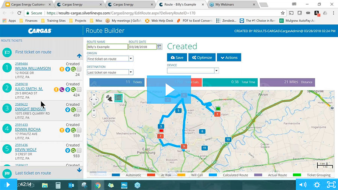Check the box for Kevin Wolf ticket
This screenshot has height=190, width=338.
pos(79,150)
